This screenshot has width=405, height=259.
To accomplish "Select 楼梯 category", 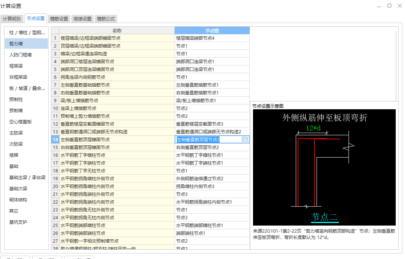I will (27, 155).
